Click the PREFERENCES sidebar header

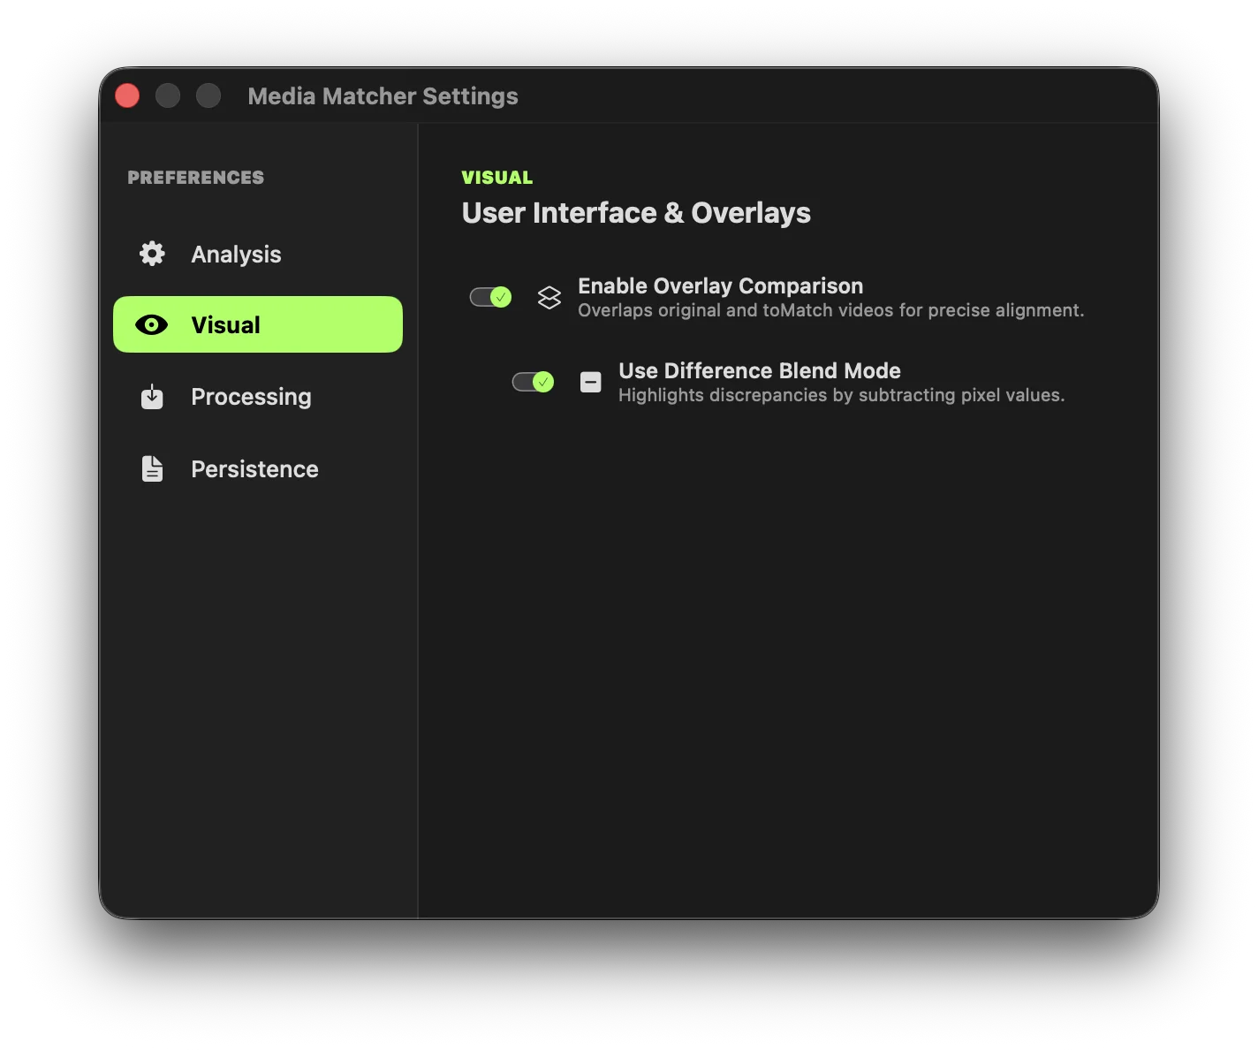195,177
